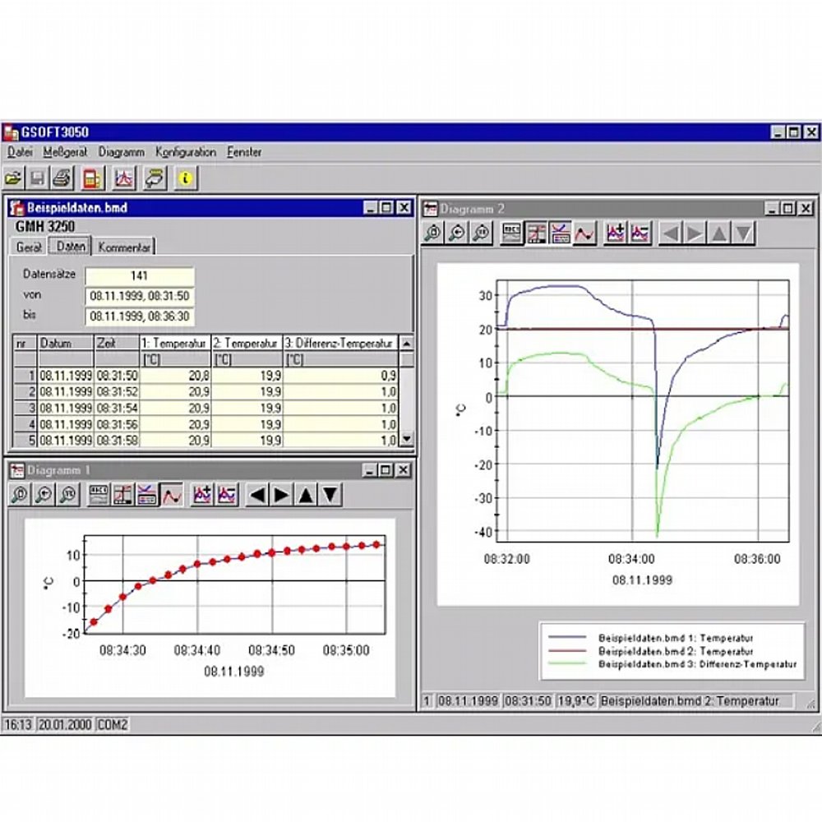The image size is (822, 822).
Task: Click the new diagram icon in main toolbar
Action: click(x=122, y=178)
